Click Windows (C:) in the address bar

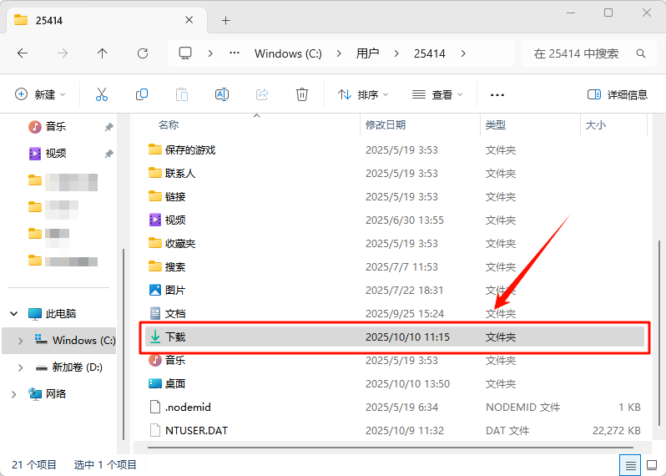(x=288, y=53)
